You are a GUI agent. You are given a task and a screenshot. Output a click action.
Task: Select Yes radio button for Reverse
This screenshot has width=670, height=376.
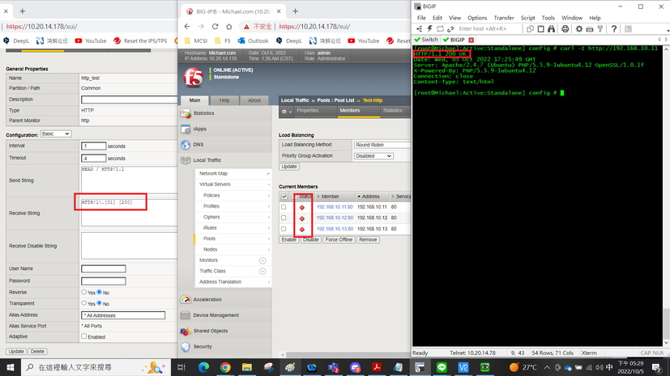tap(84, 292)
